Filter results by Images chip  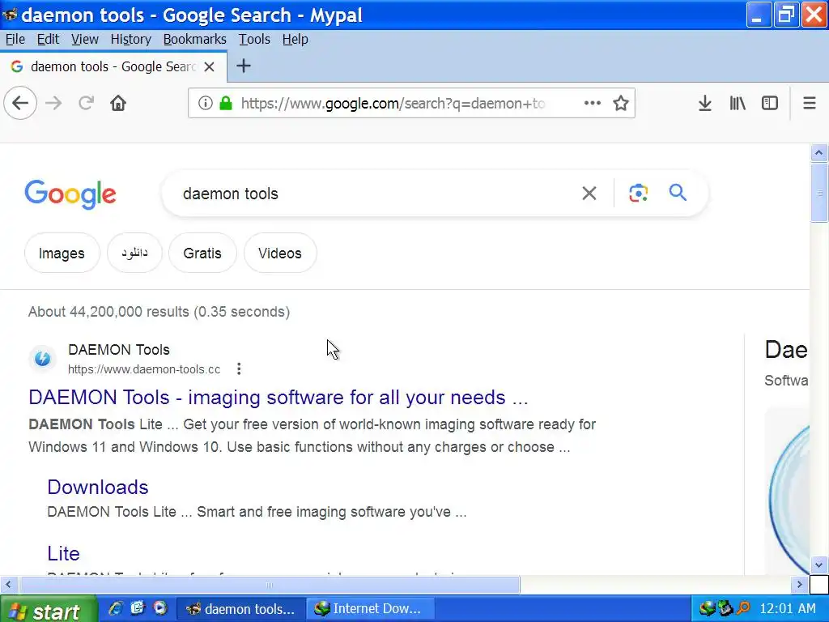pyautogui.click(x=62, y=253)
